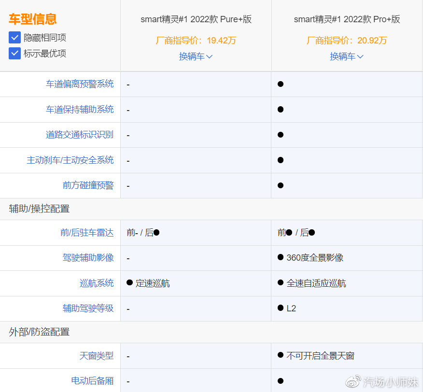The width and height of the screenshot is (423, 392).
Task: Click the 辅助/操控配置 section header
Action: coord(39,209)
